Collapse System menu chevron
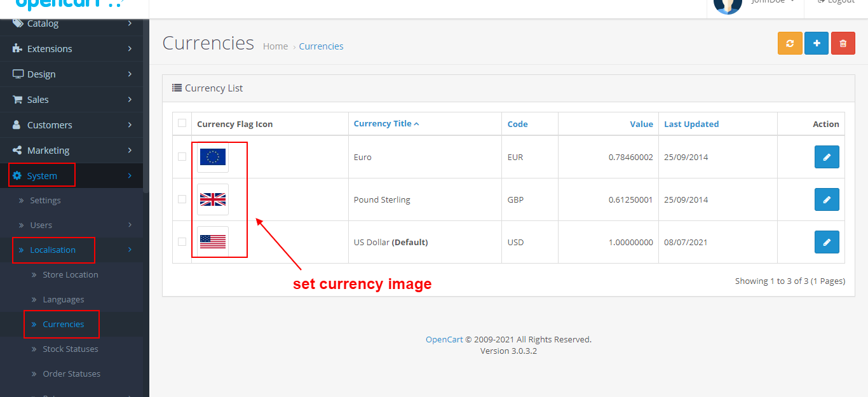 pyautogui.click(x=130, y=176)
